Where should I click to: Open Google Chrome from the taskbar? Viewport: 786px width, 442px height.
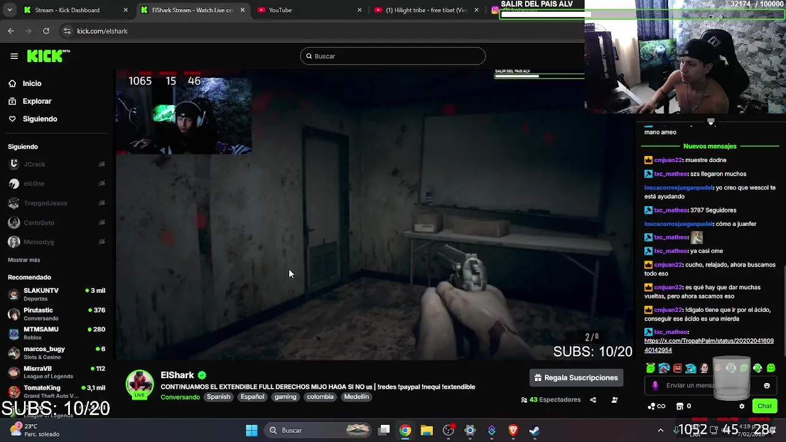[405, 430]
